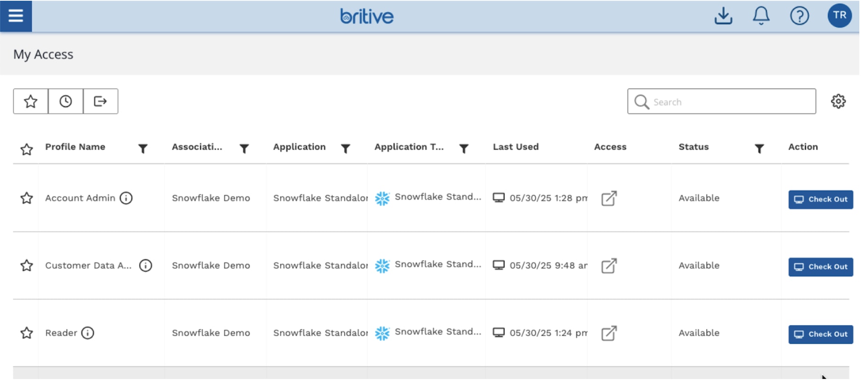Select the Reader profile name
The width and height of the screenshot is (861, 383).
pos(61,333)
